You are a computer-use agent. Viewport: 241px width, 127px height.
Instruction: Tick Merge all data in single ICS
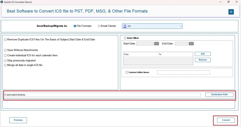(x=5, y=65)
